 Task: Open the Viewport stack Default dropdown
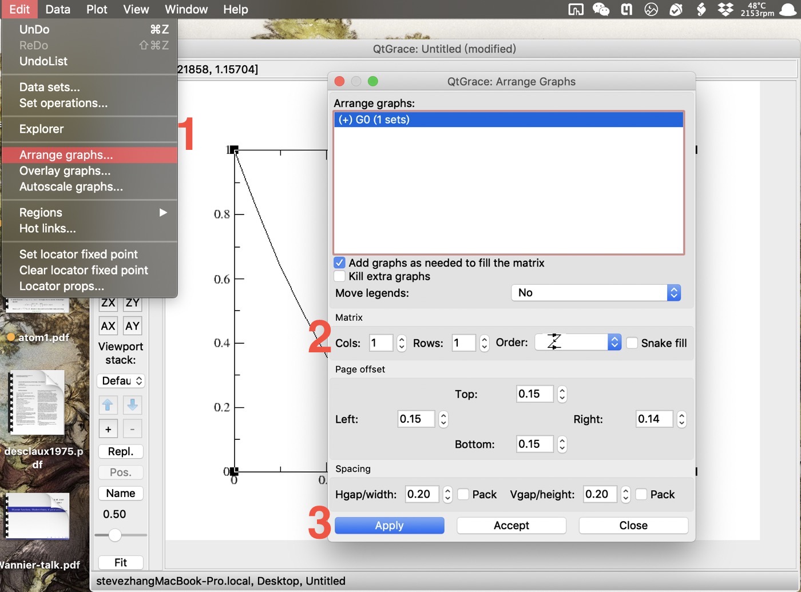121,381
